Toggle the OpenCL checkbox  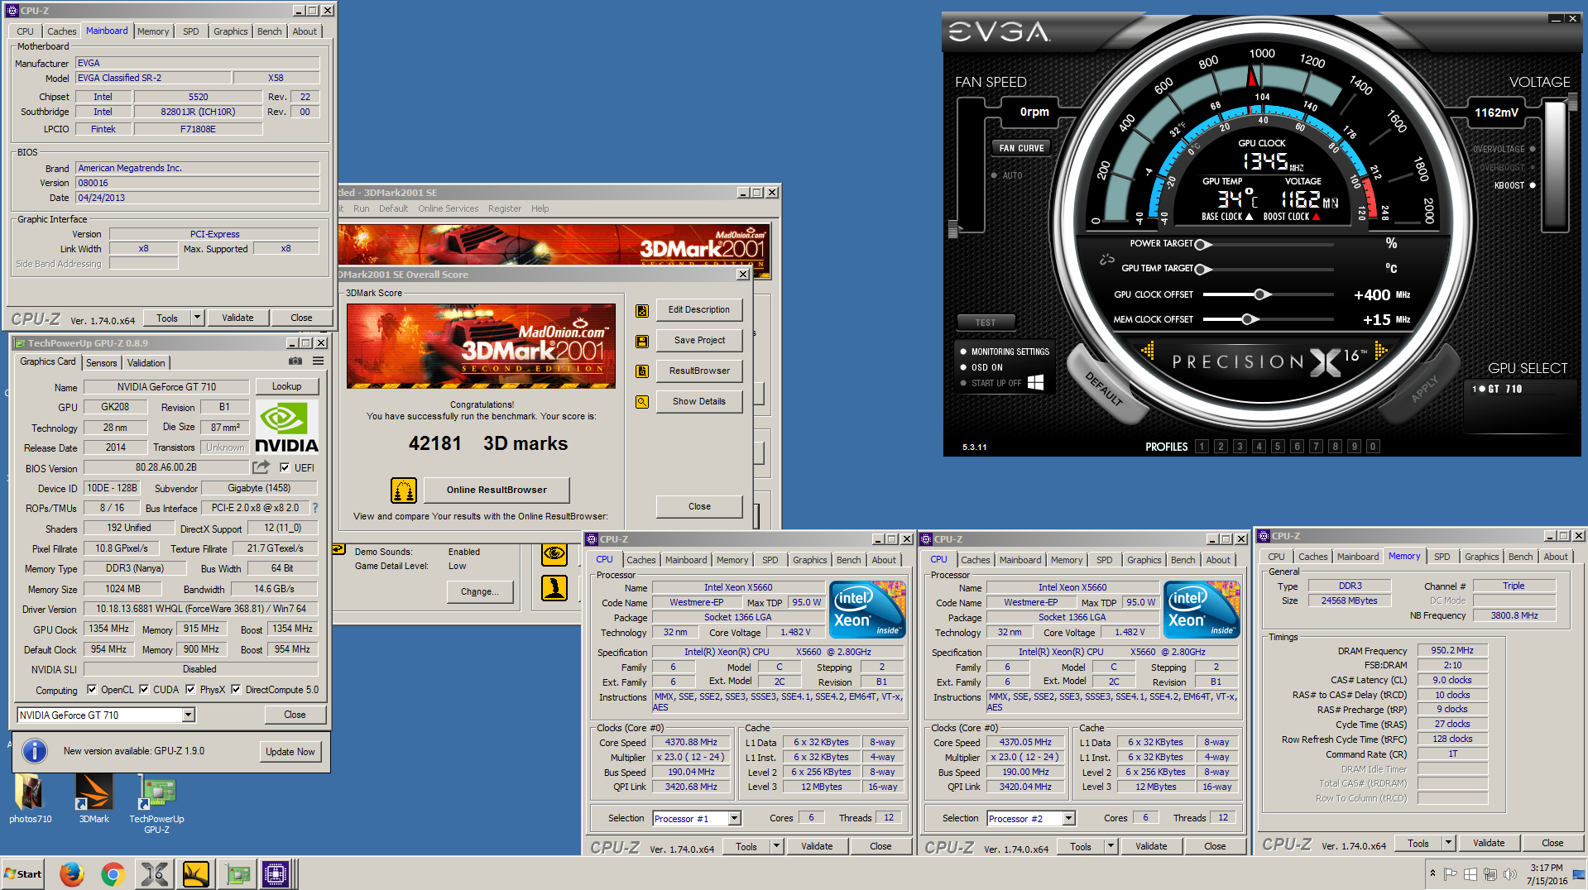click(x=92, y=690)
